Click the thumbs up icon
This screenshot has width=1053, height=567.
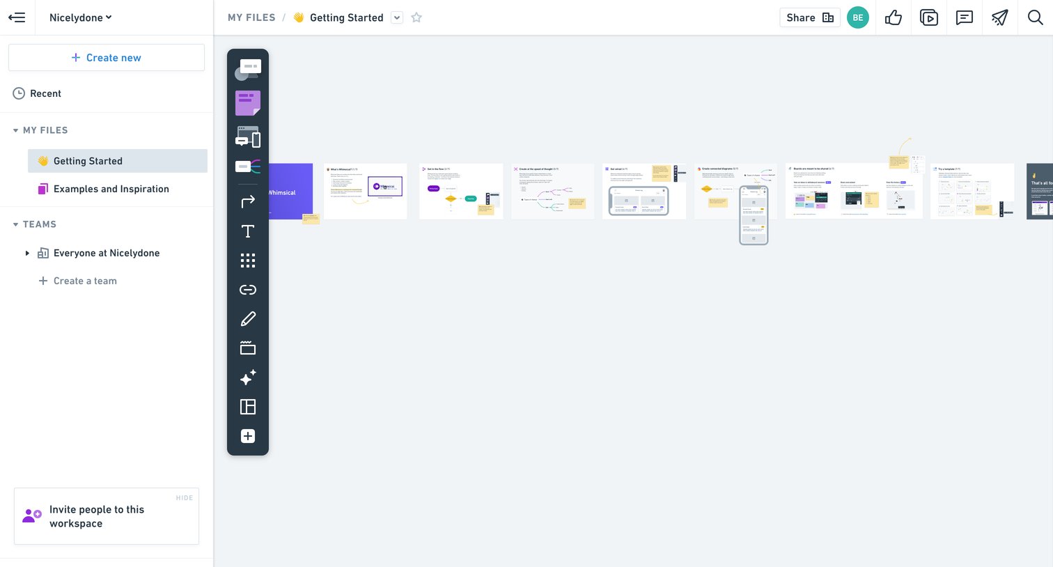point(894,17)
